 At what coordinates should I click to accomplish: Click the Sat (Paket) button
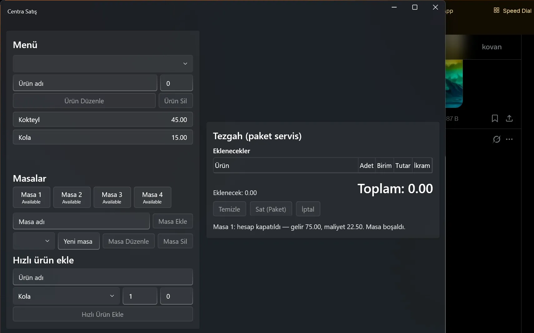[x=271, y=209]
